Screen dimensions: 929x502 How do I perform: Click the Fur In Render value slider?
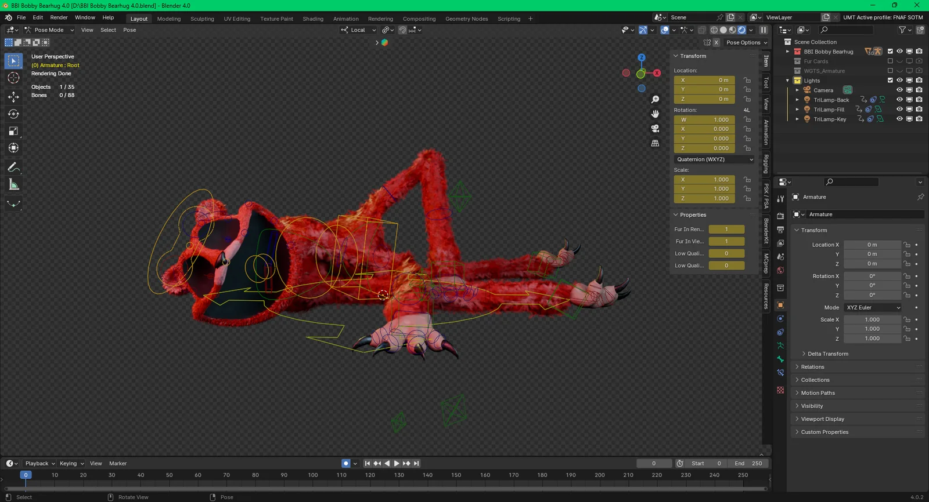[726, 229]
